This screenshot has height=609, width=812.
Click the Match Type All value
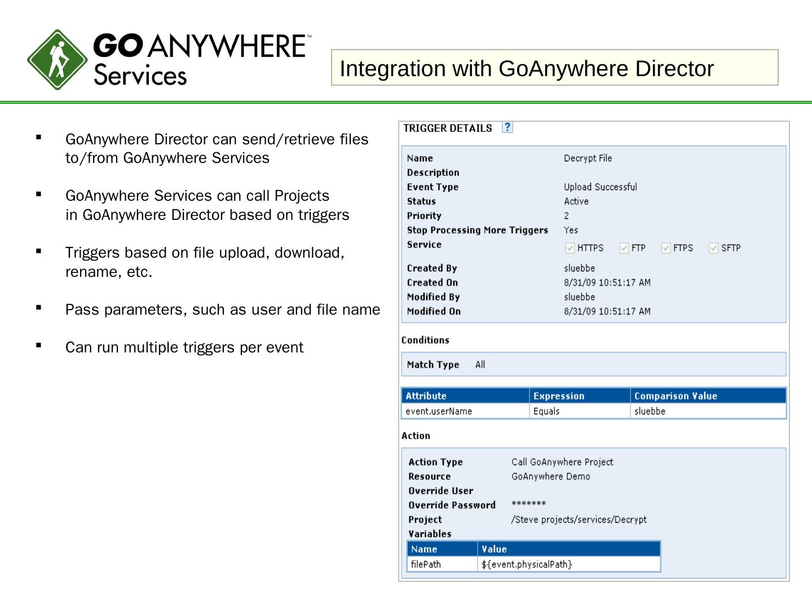click(480, 365)
